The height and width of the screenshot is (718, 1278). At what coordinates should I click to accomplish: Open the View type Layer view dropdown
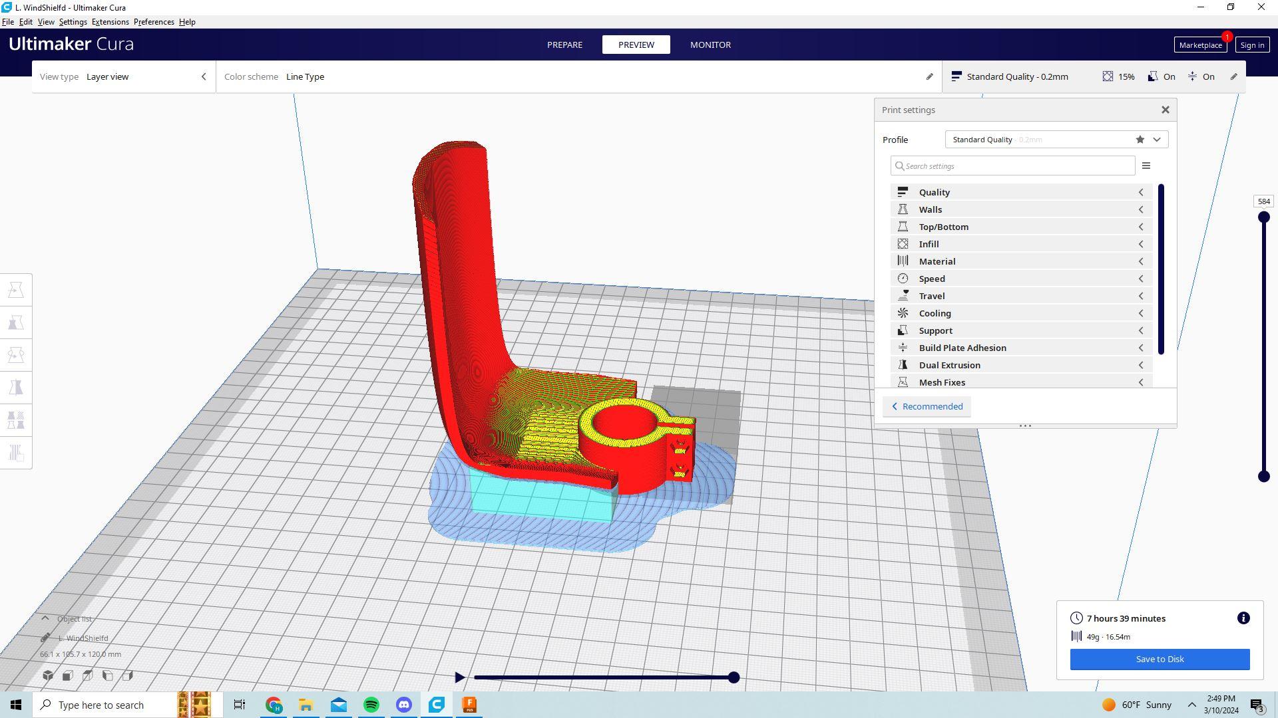pyautogui.click(x=123, y=76)
